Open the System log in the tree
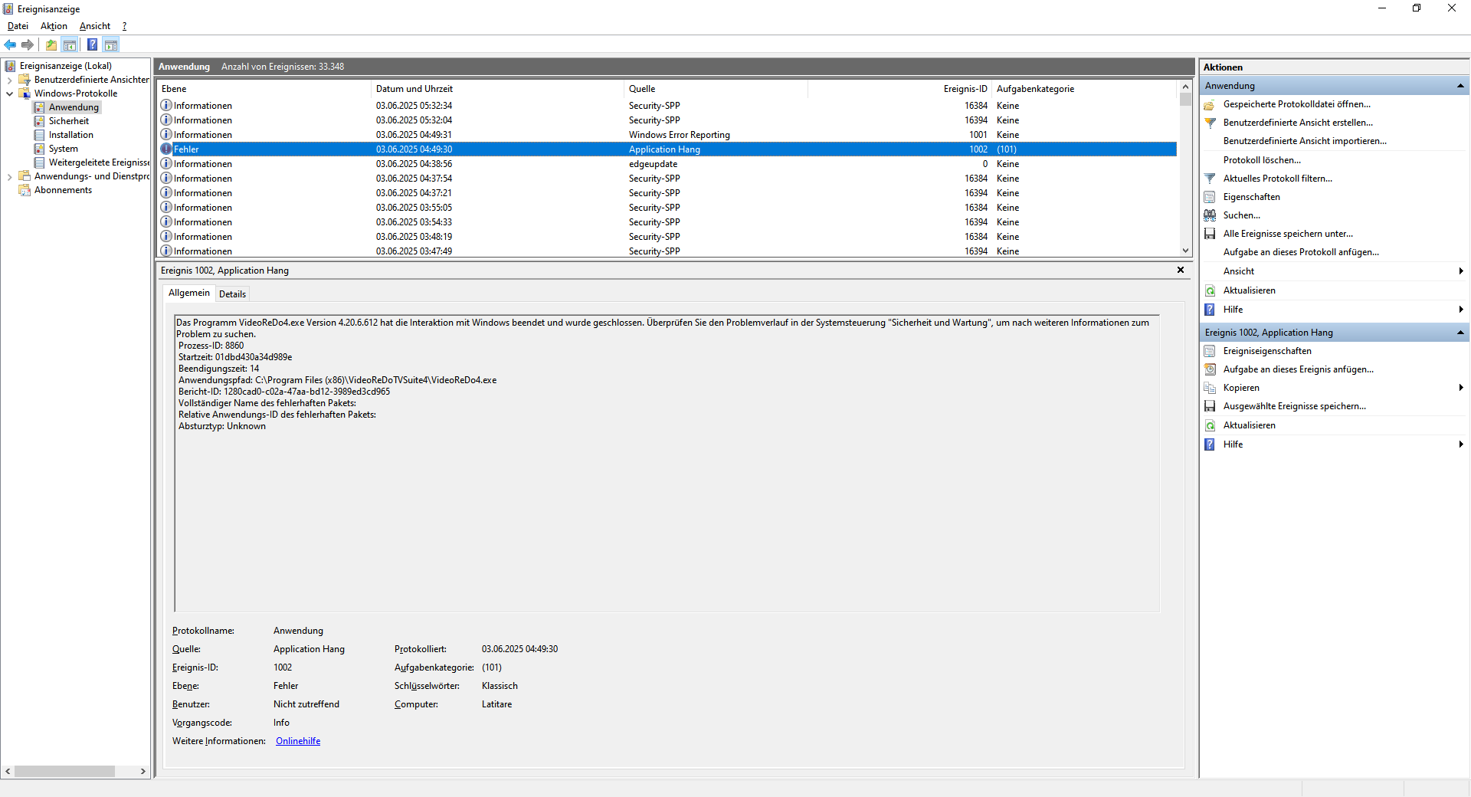1471x797 pixels. point(64,149)
